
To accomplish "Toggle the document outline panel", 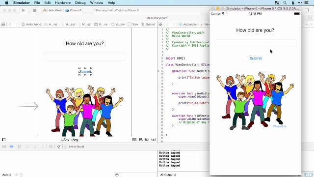I will coord(3,140).
